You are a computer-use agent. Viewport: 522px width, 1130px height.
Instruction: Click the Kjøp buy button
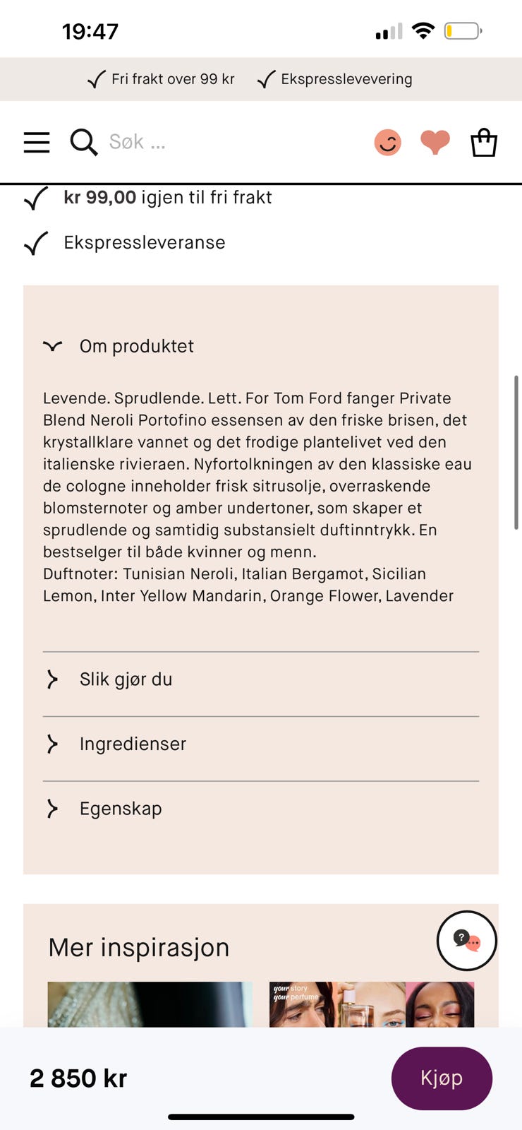point(442,1078)
